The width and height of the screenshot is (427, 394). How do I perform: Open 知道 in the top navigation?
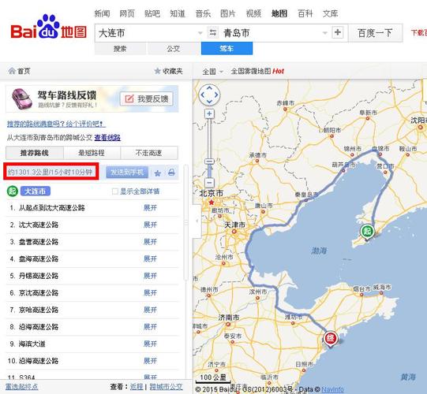point(178,13)
